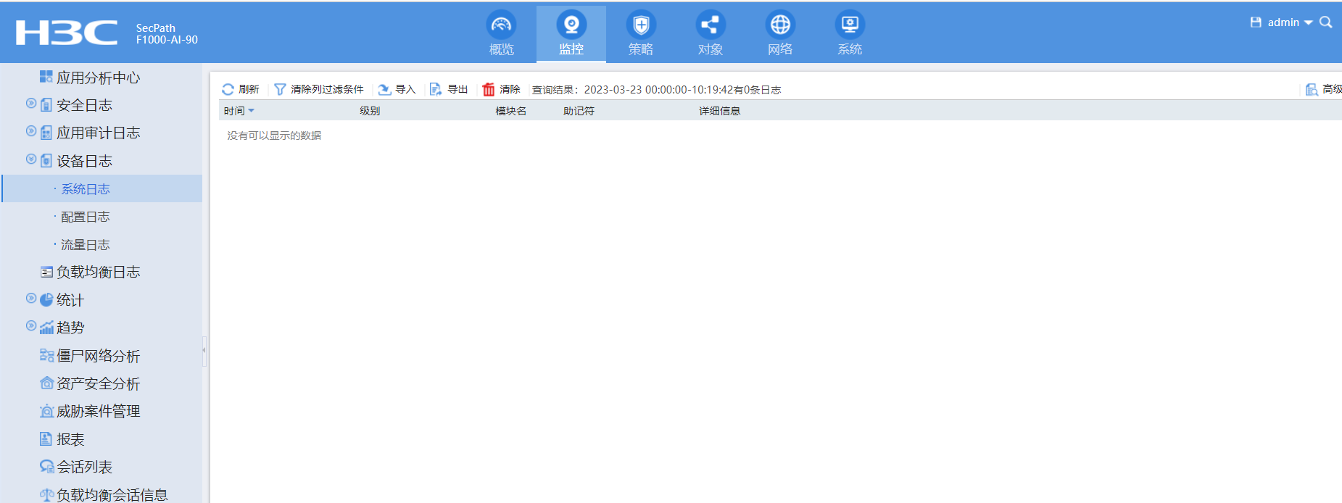Click the 清除列过滤条件 label

(x=327, y=89)
